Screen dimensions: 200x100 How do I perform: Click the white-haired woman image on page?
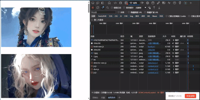pyautogui.click(x=36, y=76)
